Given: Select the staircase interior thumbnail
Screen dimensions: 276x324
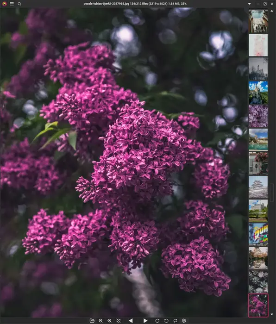Looking at the screenshot, I should [x=258, y=21].
